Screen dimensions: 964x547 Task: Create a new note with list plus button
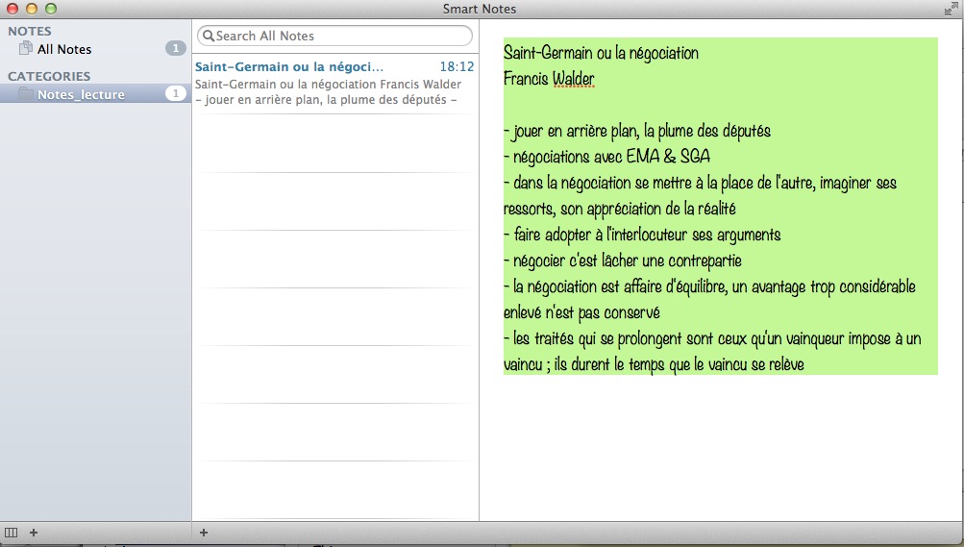tap(203, 533)
